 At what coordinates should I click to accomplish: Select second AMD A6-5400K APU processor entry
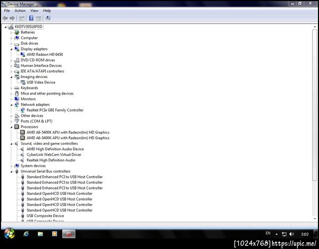point(68,138)
